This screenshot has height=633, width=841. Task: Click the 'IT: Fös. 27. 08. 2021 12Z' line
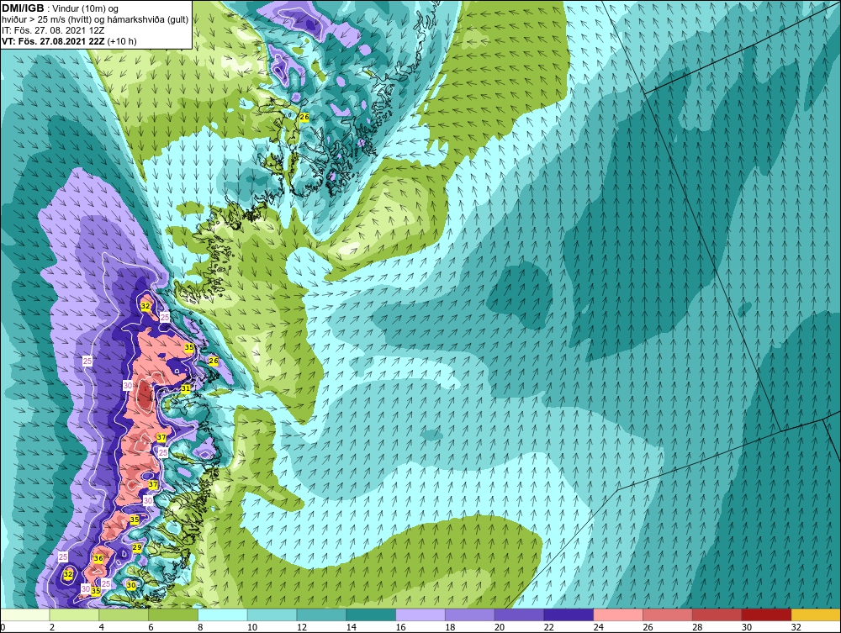[52, 30]
